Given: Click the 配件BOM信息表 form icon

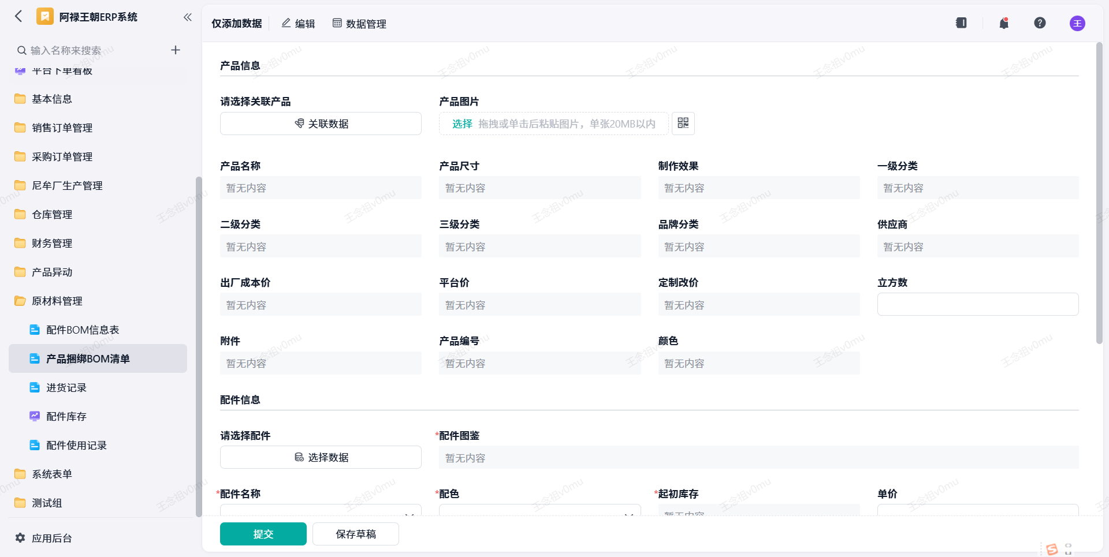Looking at the screenshot, I should [x=35, y=330].
